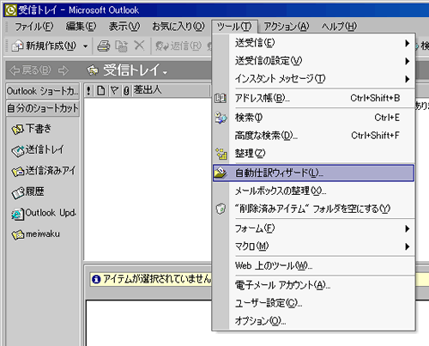Click the 戻る(B) back button

click(x=30, y=70)
